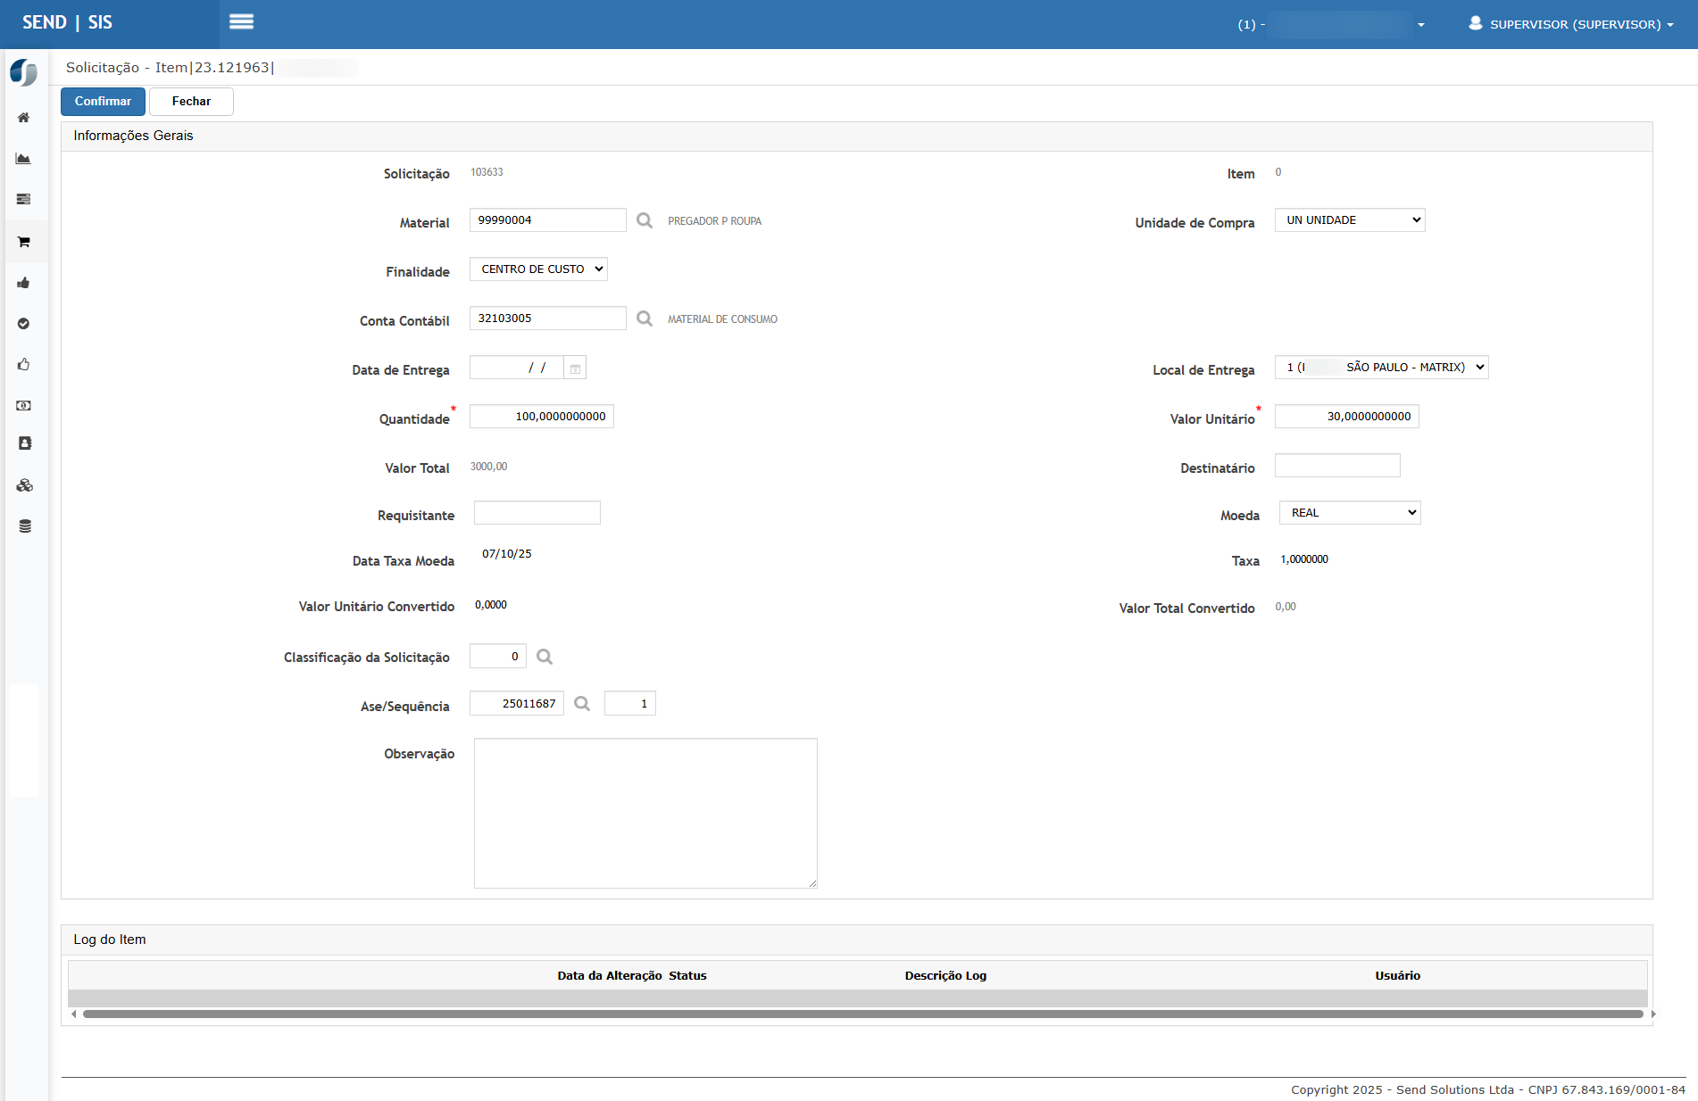Expand the Moeda currency dropdown
This screenshot has height=1101, width=1698.
pyautogui.click(x=1349, y=513)
